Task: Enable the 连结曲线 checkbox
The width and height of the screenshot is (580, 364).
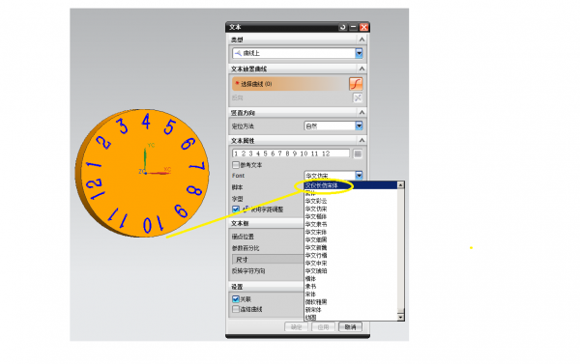Action: (x=236, y=309)
